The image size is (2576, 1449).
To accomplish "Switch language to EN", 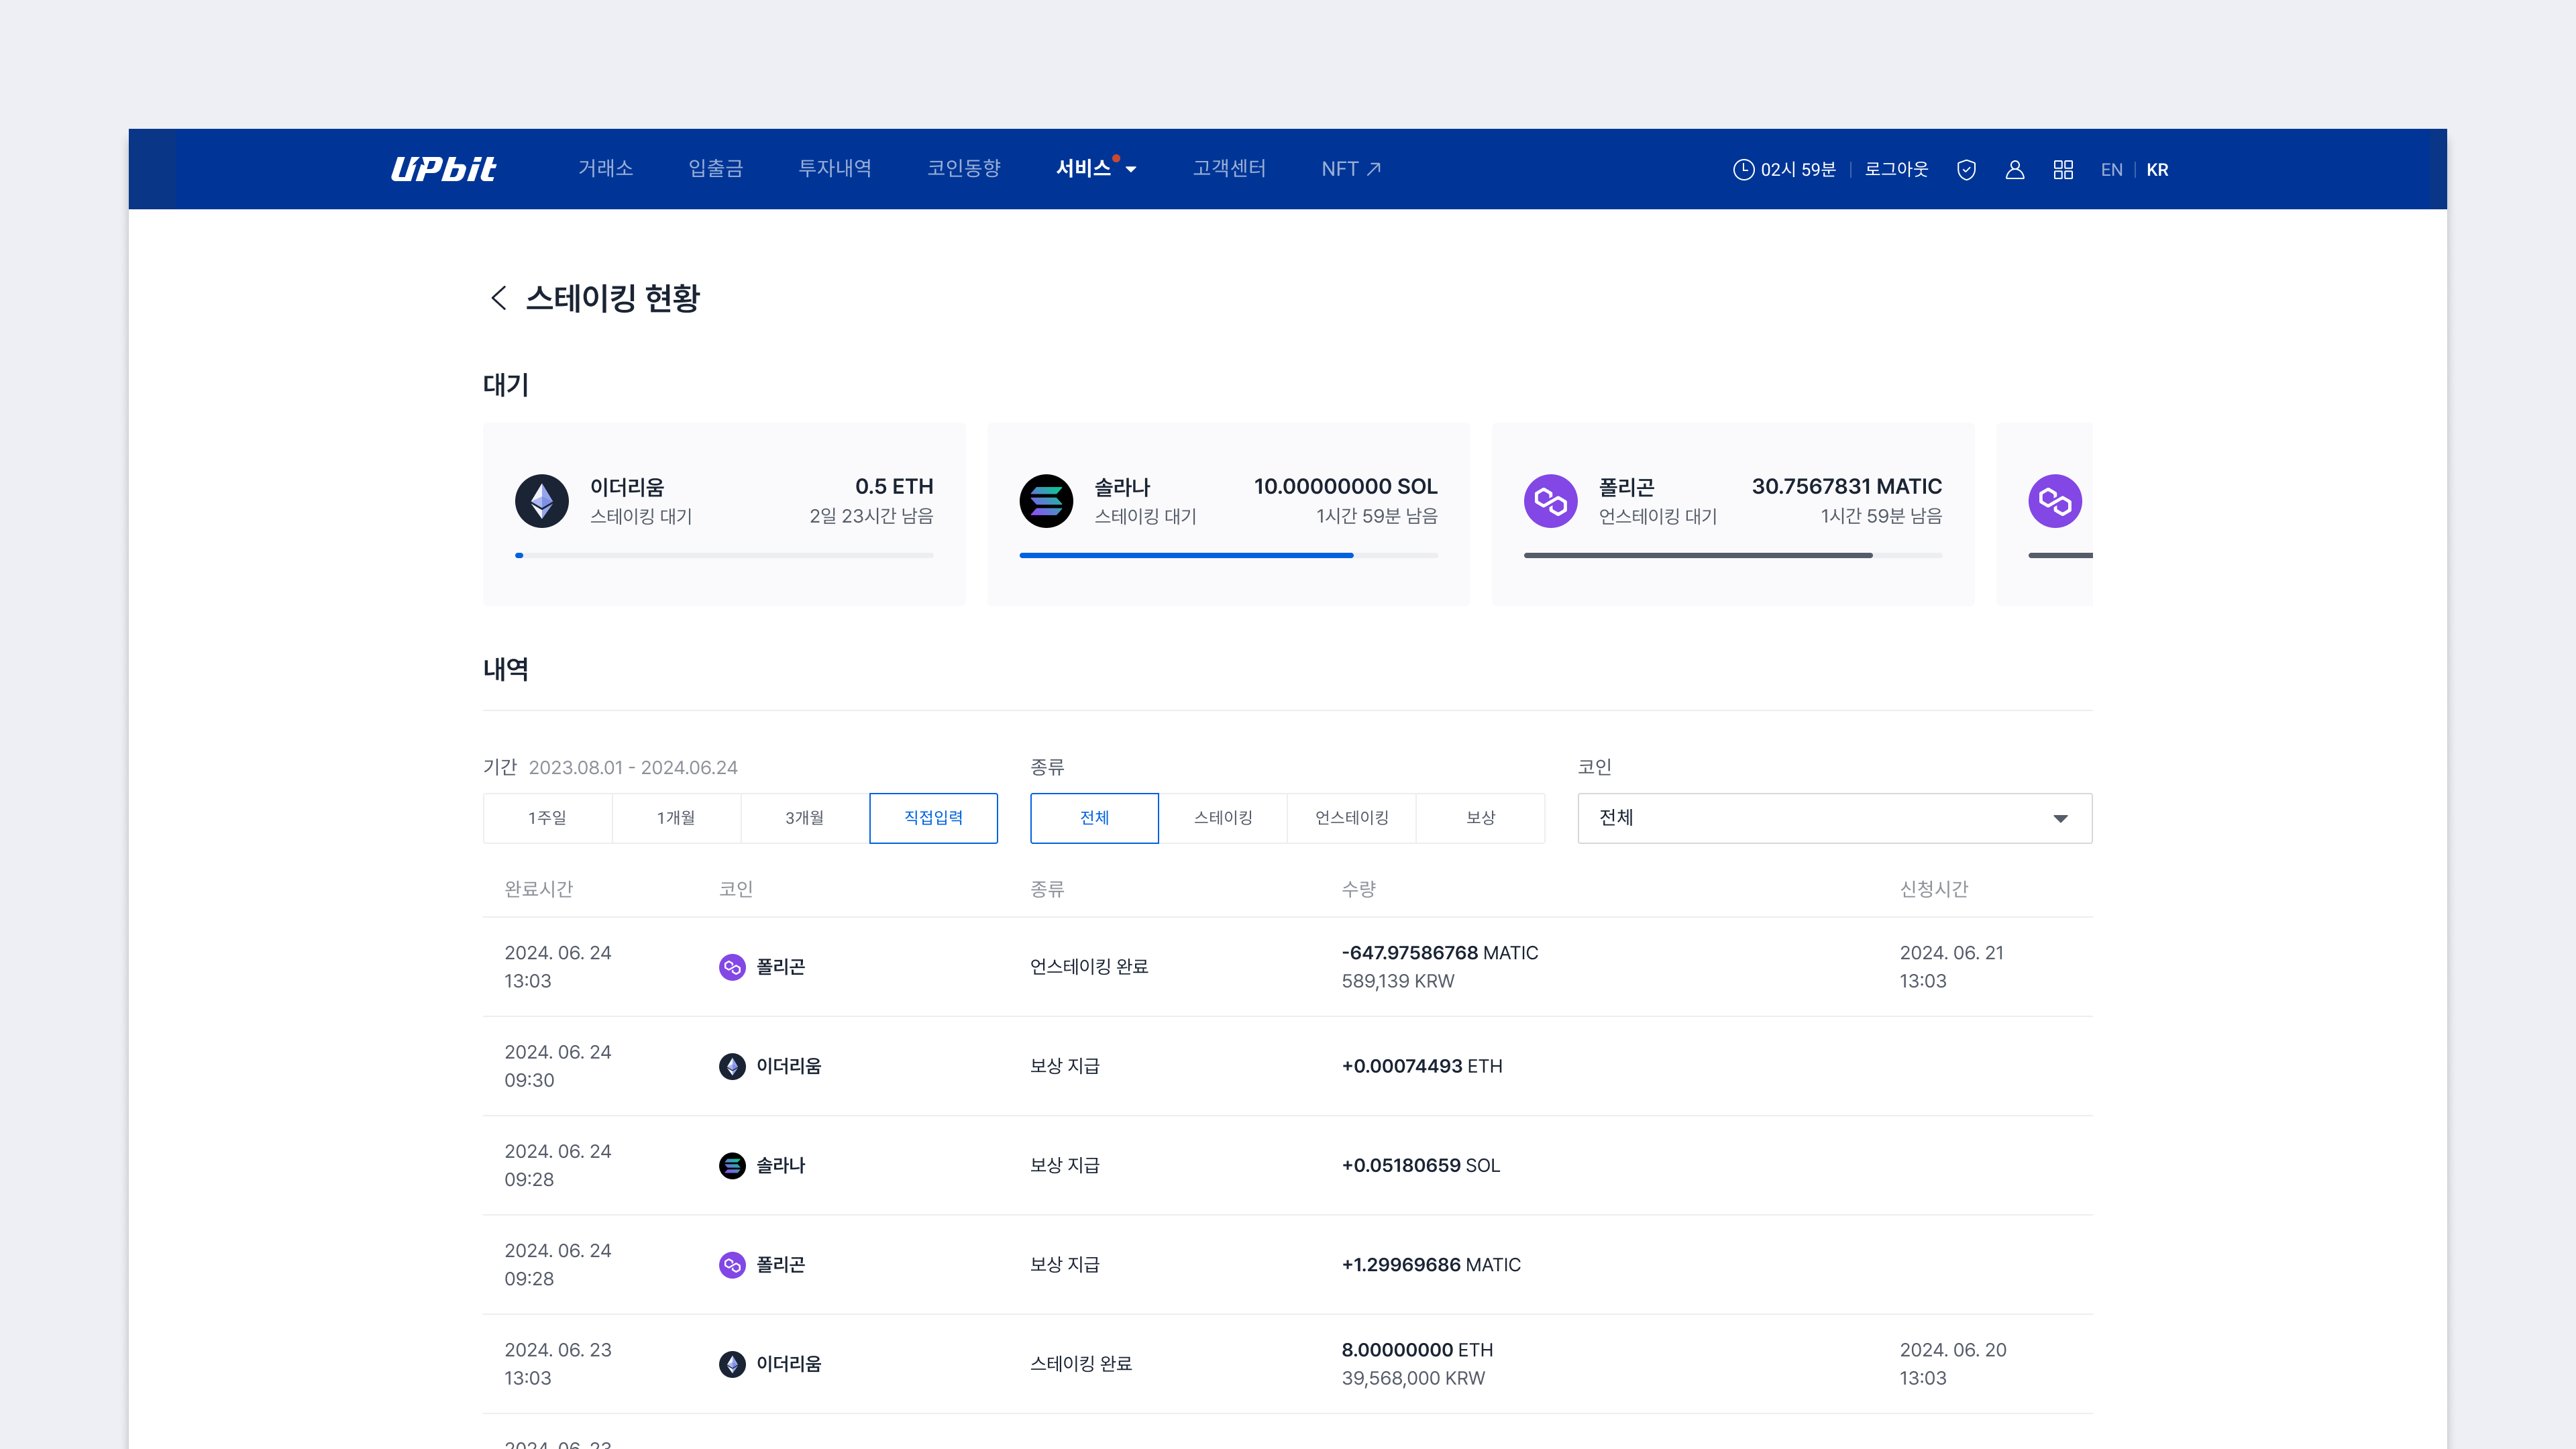I will 2111,170.
